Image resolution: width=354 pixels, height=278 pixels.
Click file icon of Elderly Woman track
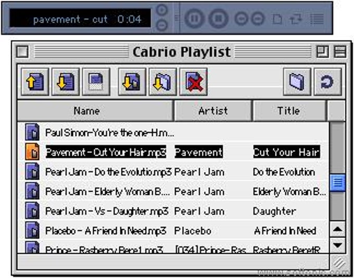pos(32,191)
